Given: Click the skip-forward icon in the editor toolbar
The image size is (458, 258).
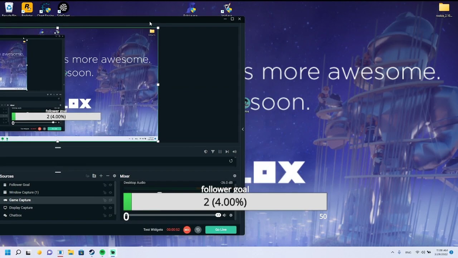Looking at the screenshot, I should pyautogui.click(x=227, y=152).
